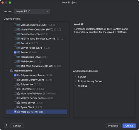Click the Hibernate library icon

point(18,89)
